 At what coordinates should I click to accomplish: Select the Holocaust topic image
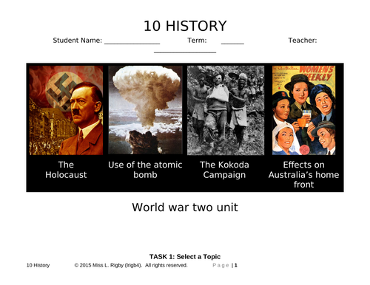coord(66,110)
